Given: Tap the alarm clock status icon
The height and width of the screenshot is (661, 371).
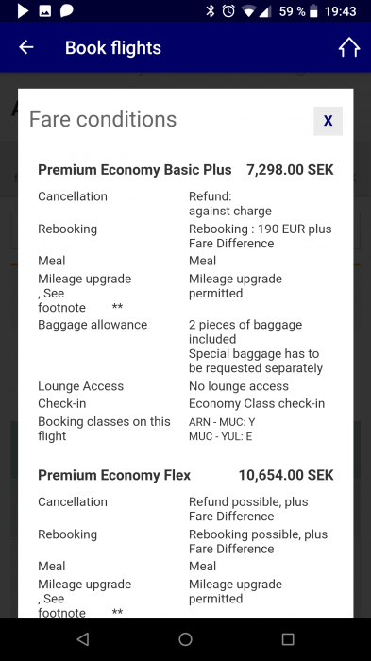Looking at the screenshot, I should [x=228, y=11].
